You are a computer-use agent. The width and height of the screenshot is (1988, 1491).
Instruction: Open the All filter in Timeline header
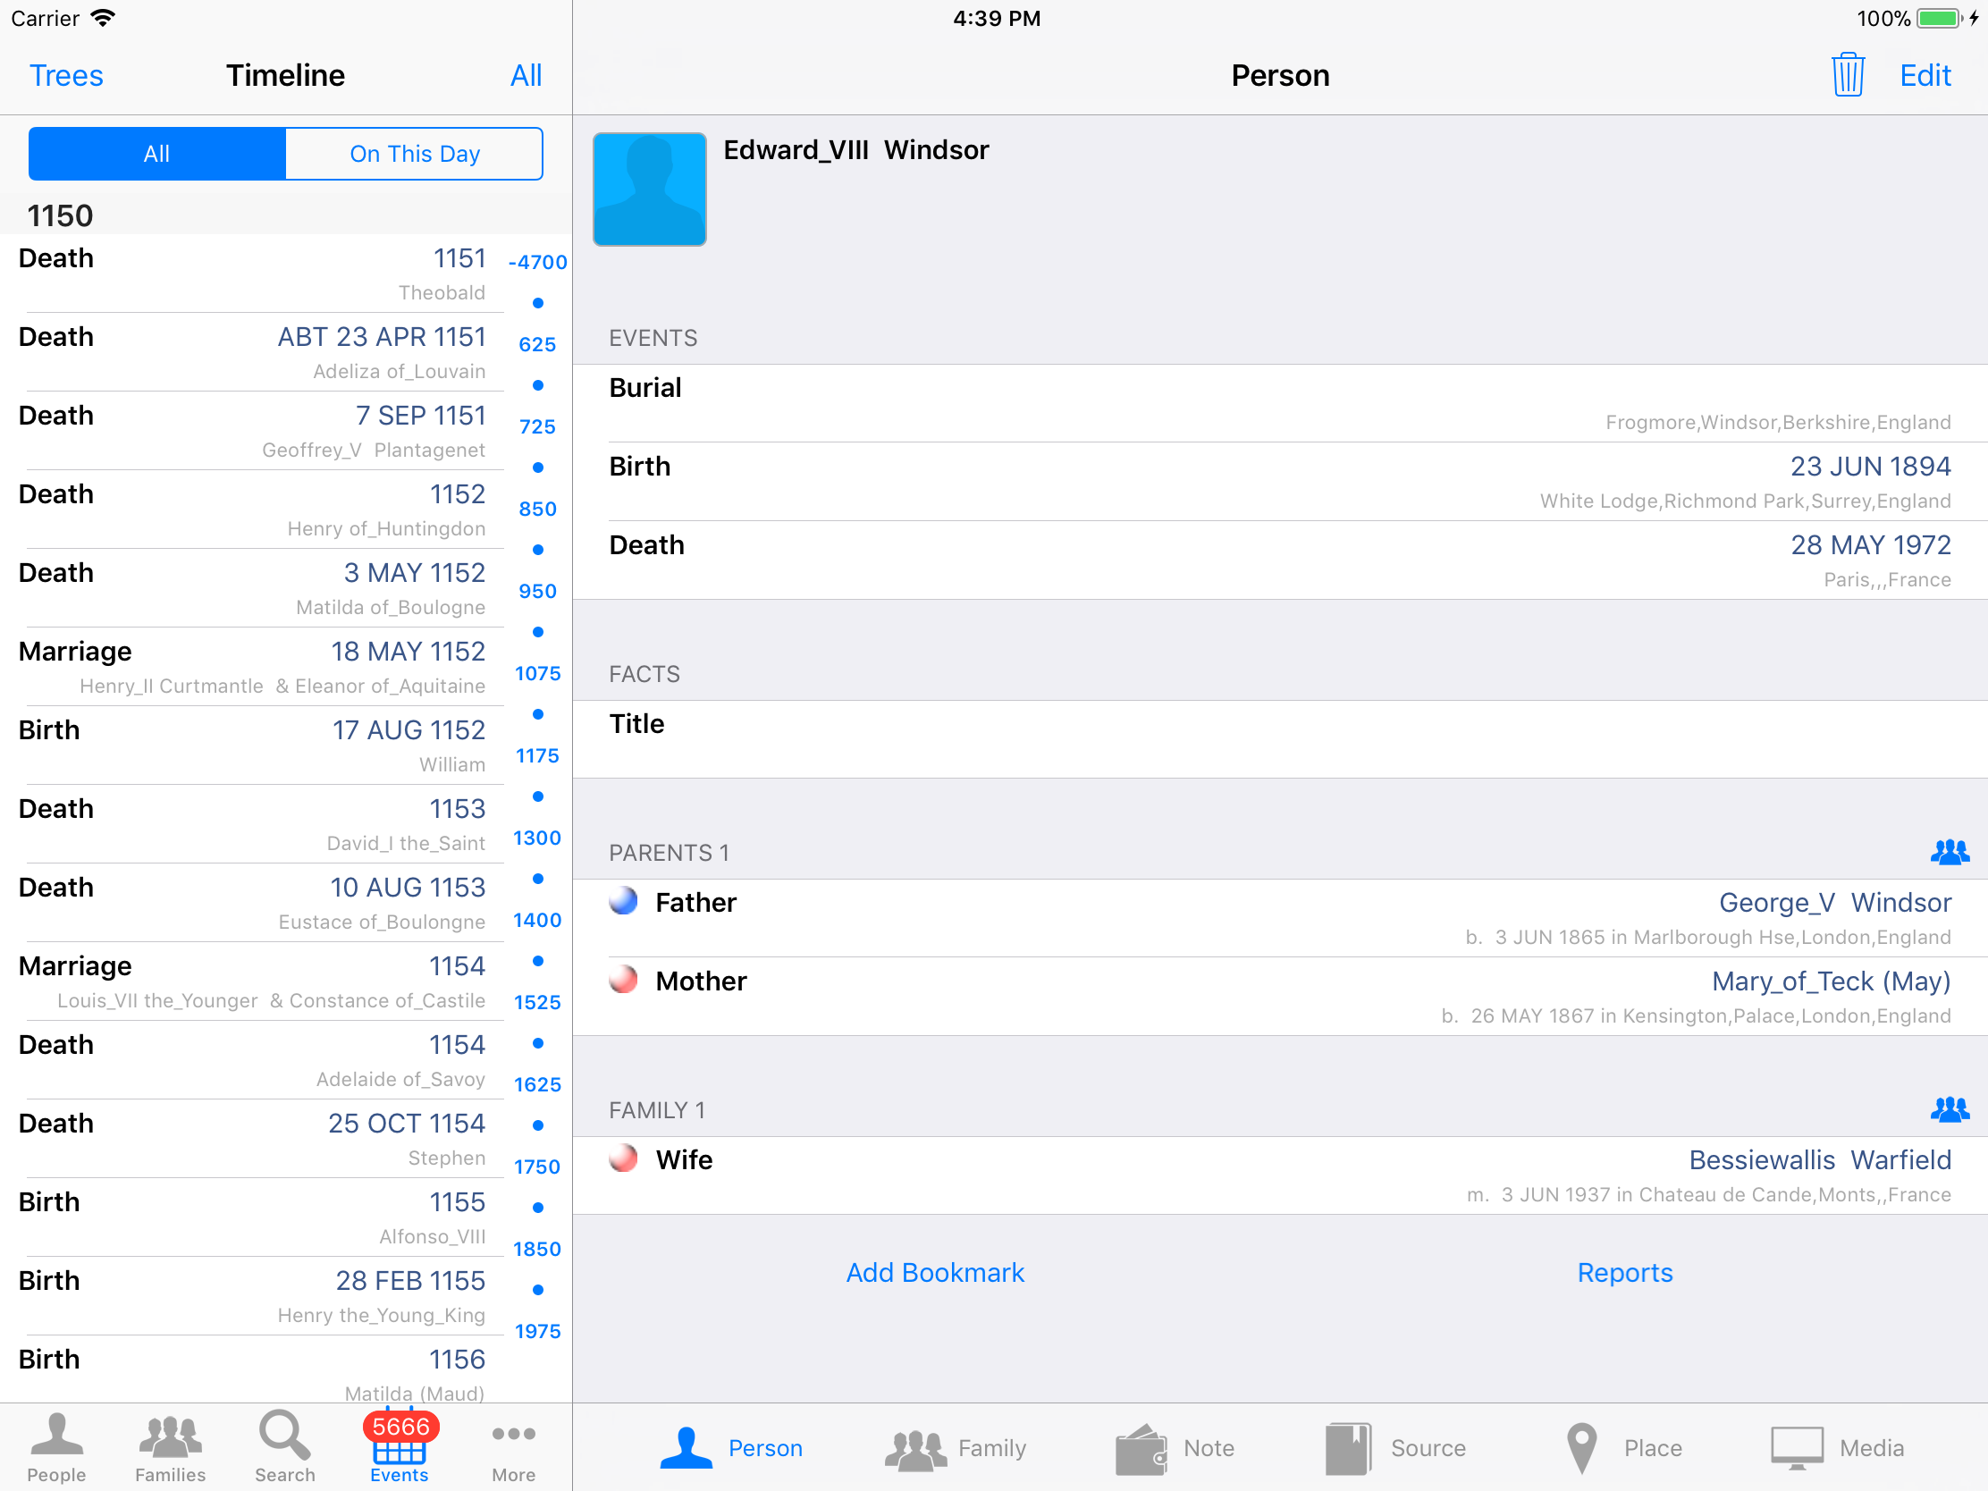pos(526,75)
